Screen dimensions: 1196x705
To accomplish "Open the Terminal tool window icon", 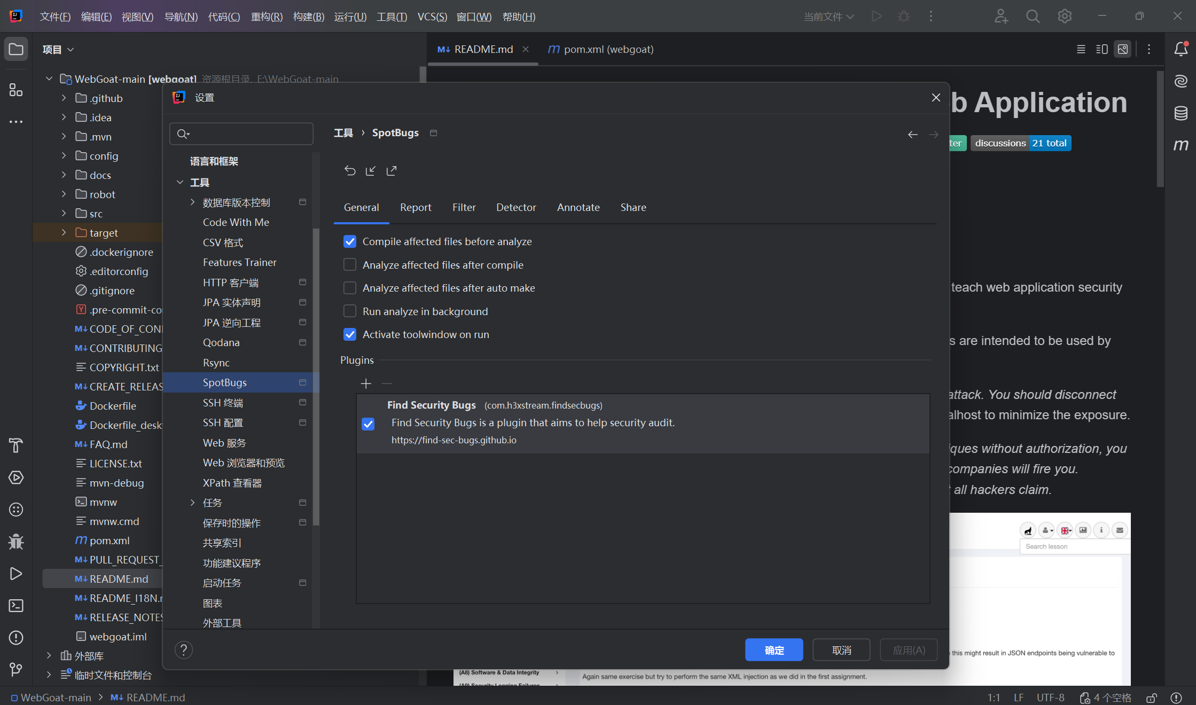I will point(16,606).
